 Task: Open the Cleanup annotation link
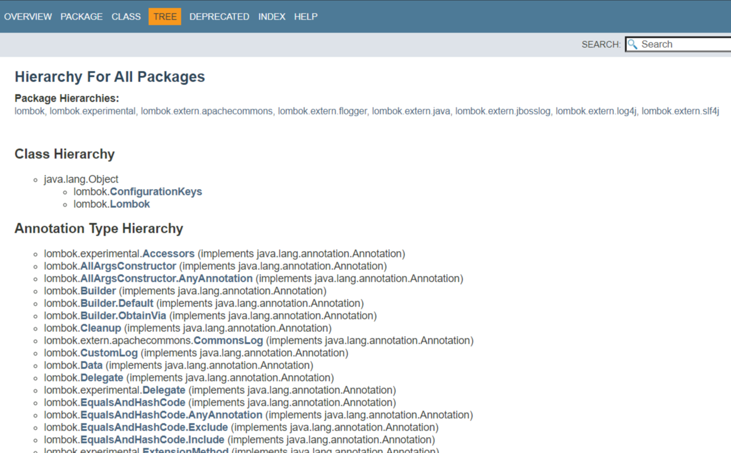(100, 328)
